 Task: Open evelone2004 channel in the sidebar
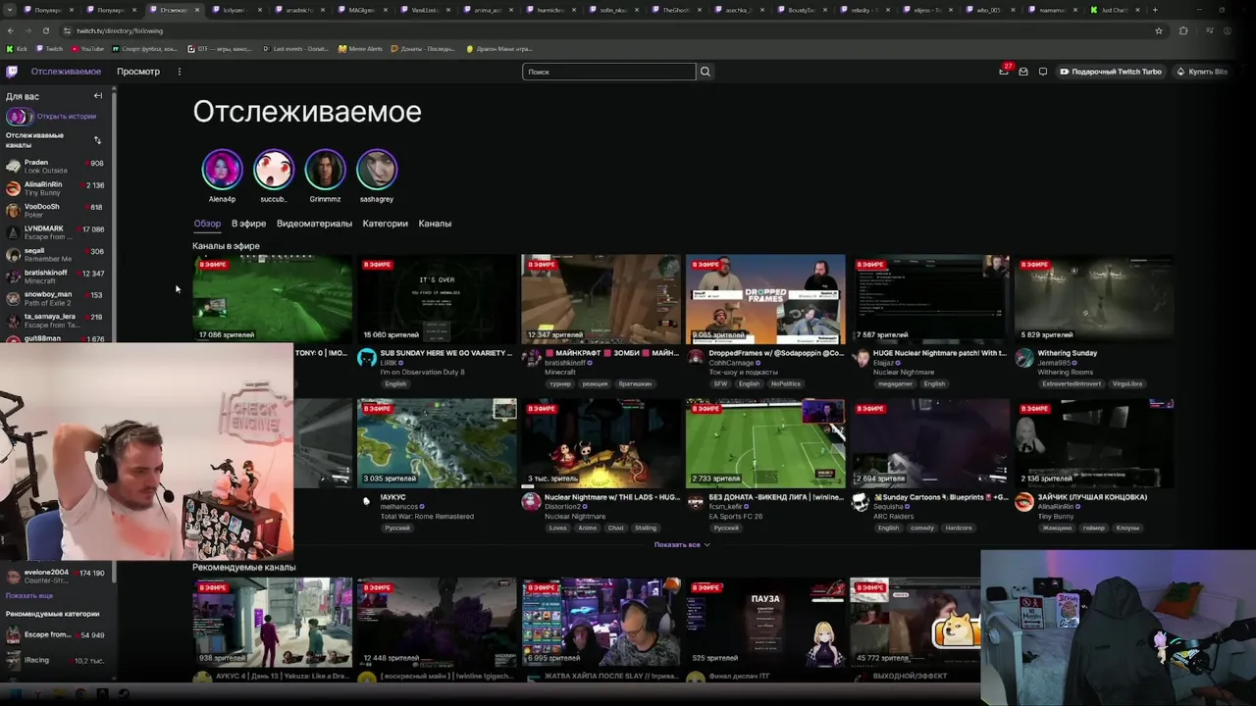55,576
